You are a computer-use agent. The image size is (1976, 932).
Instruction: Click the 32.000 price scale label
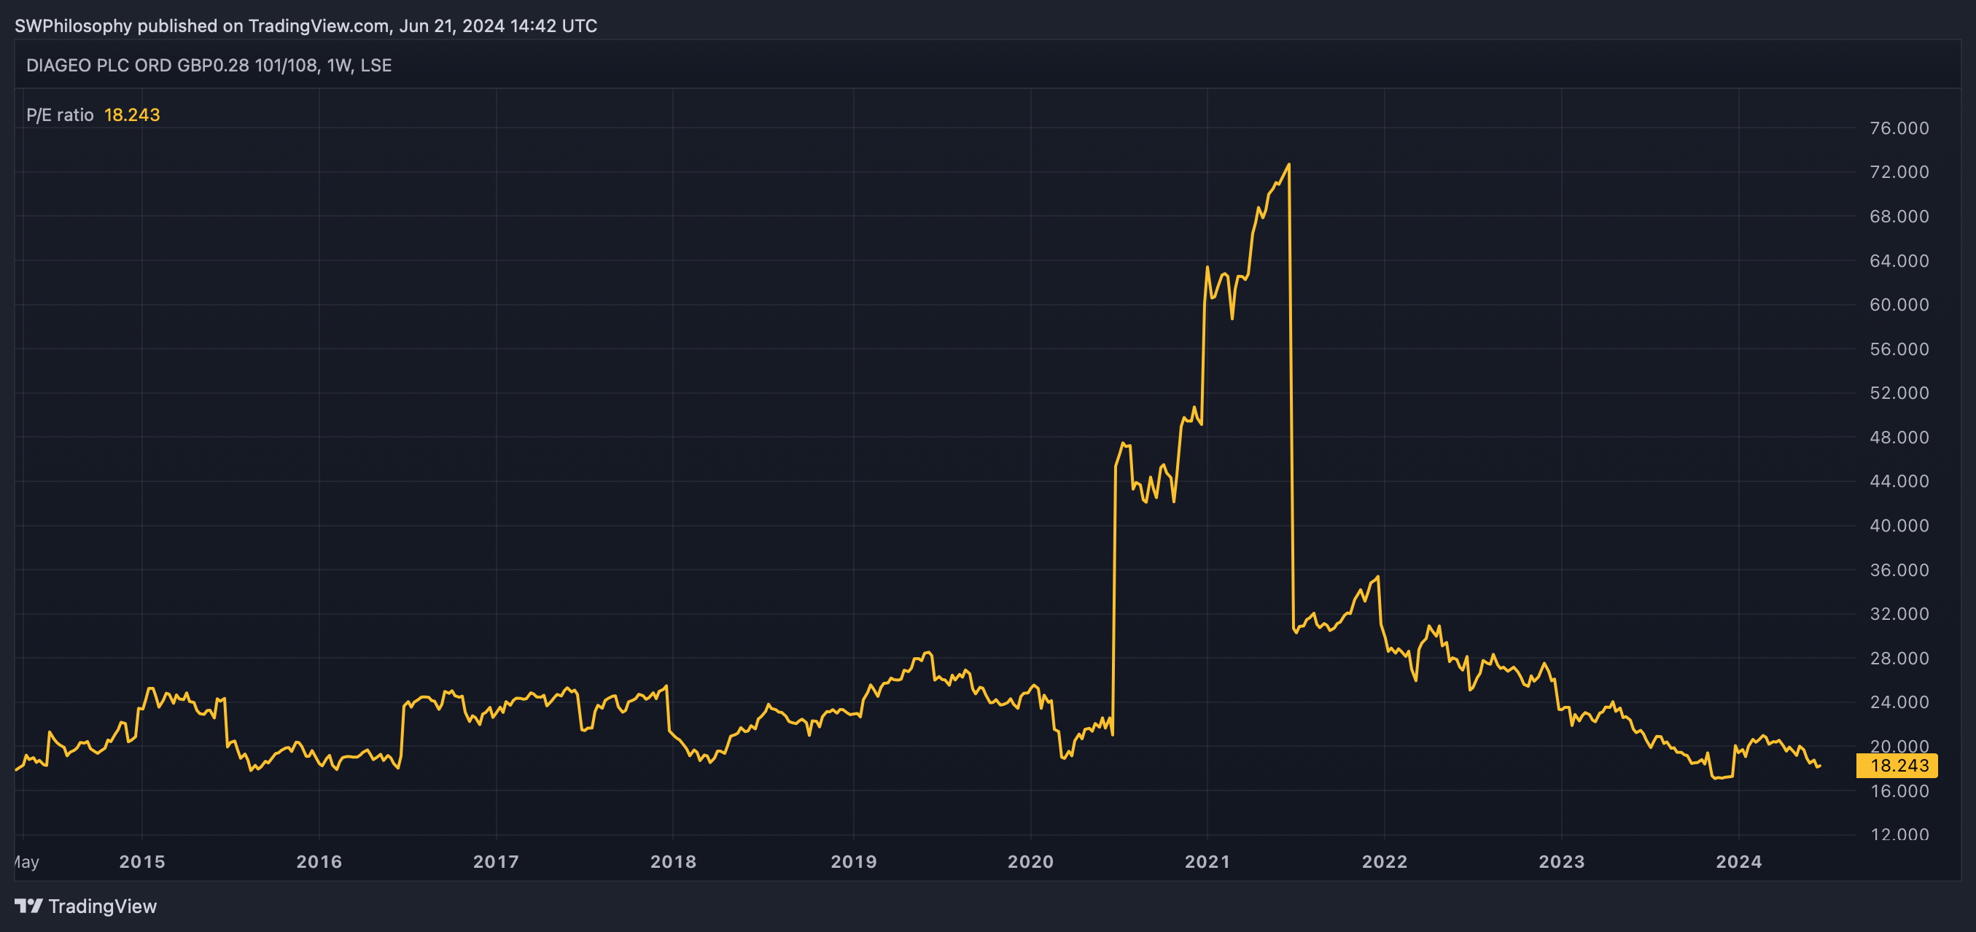[1899, 613]
